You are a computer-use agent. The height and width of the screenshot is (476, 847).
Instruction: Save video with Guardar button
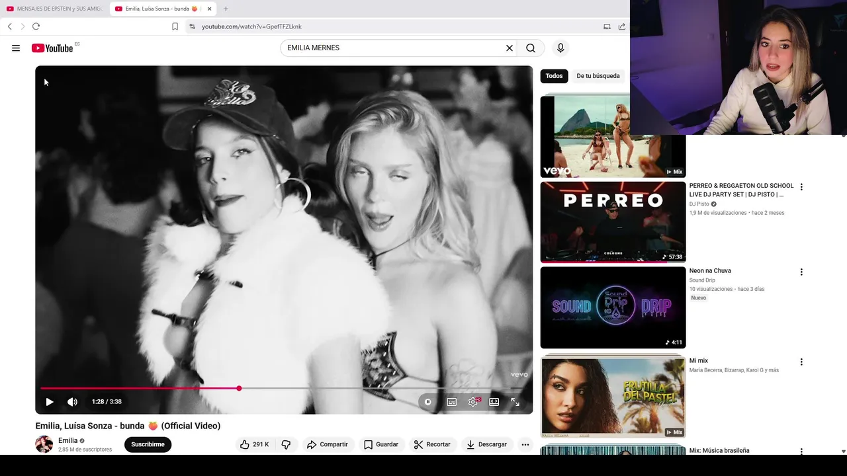click(x=380, y=444)
